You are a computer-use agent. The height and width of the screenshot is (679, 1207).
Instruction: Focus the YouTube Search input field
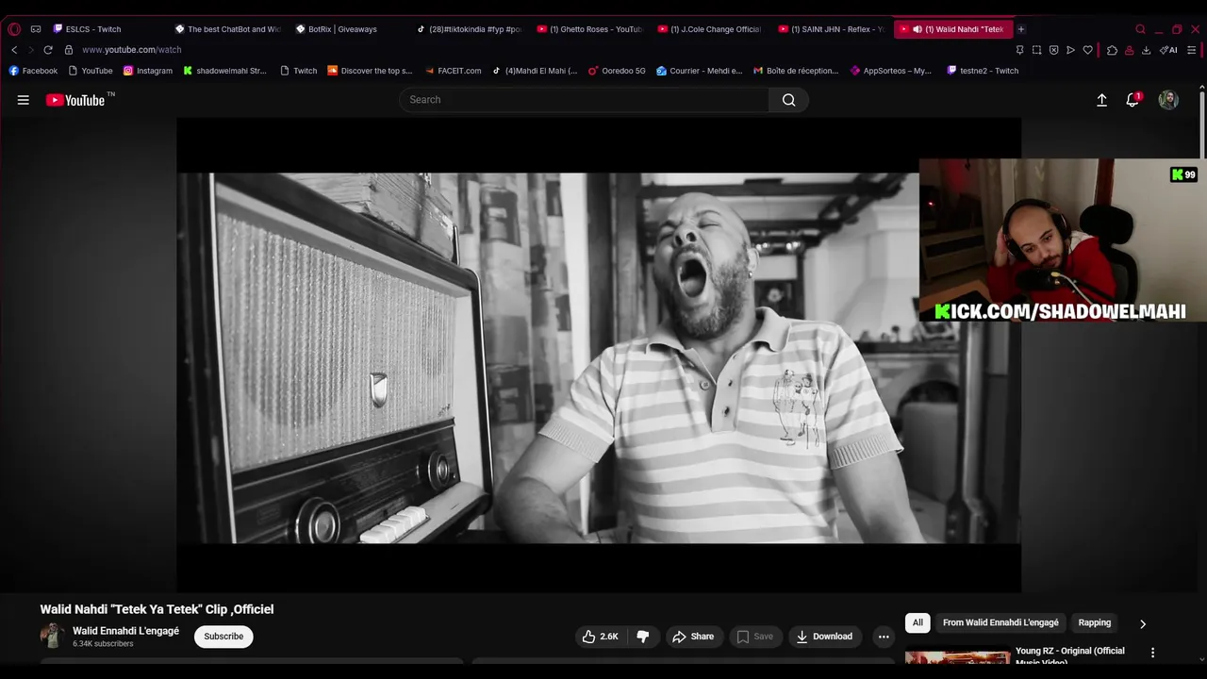[x=584, y=100]
